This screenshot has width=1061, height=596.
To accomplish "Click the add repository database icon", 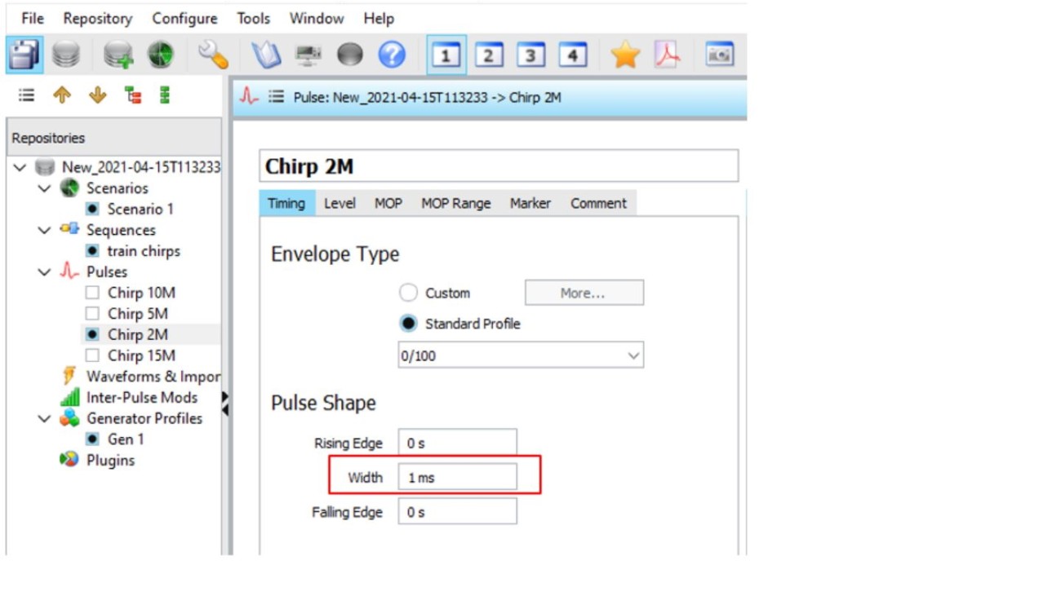I will (118, 55).
